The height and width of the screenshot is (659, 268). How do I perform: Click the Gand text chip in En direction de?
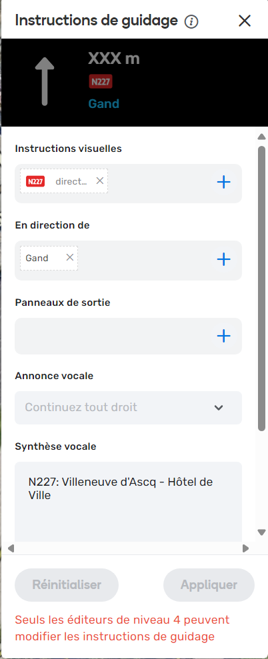(x=37, y=258)
